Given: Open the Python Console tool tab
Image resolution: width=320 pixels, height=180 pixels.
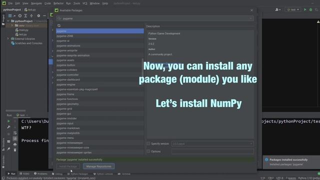Looking at the screenshot, I should point(103,174).
